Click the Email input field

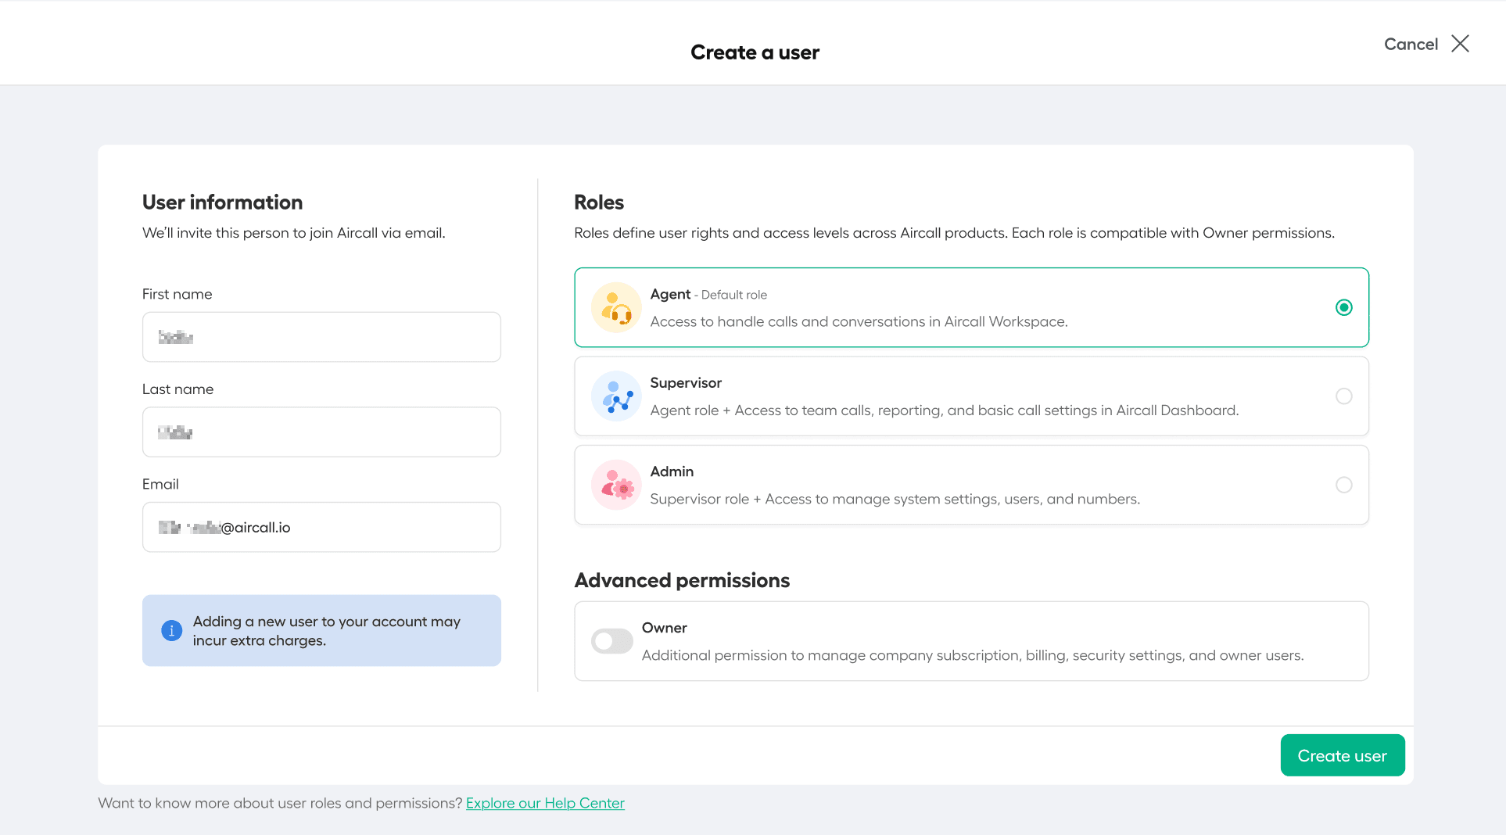click(321, 527)
